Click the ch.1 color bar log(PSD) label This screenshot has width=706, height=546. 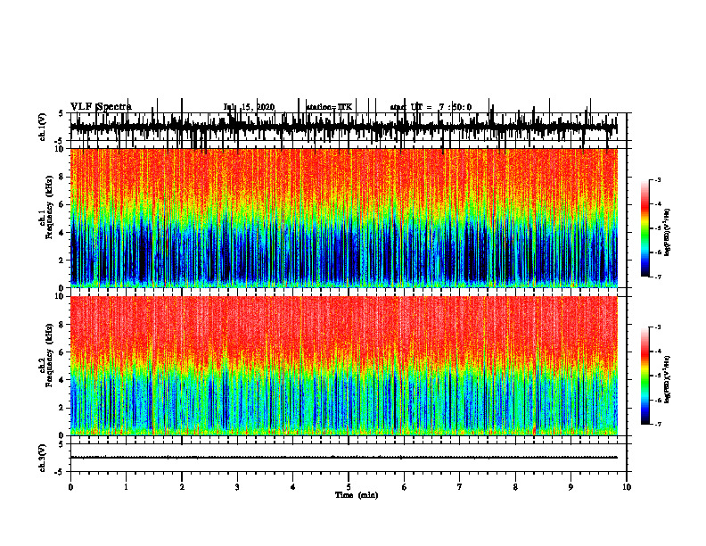(668, 233)
